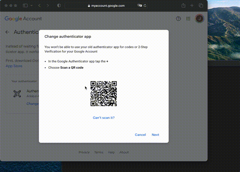240x172 pixels.
Task: Cancel the Change authenticator app dialog
Action: 140,135
